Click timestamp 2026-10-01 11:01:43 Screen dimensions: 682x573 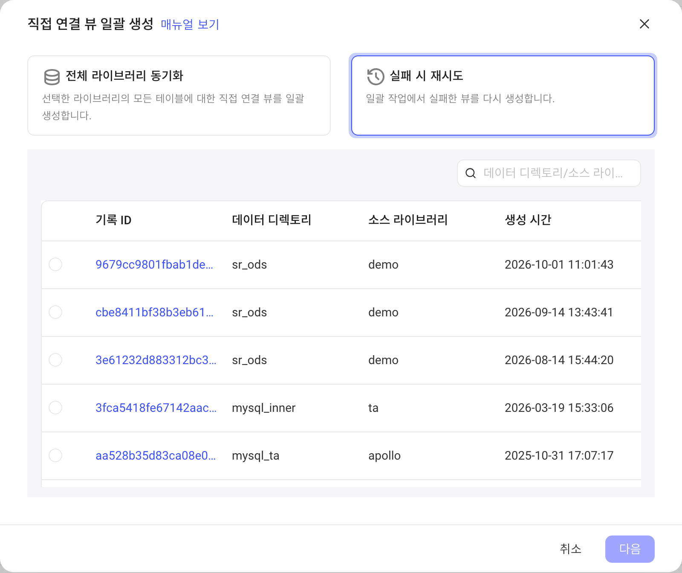(x=559, y=264)
